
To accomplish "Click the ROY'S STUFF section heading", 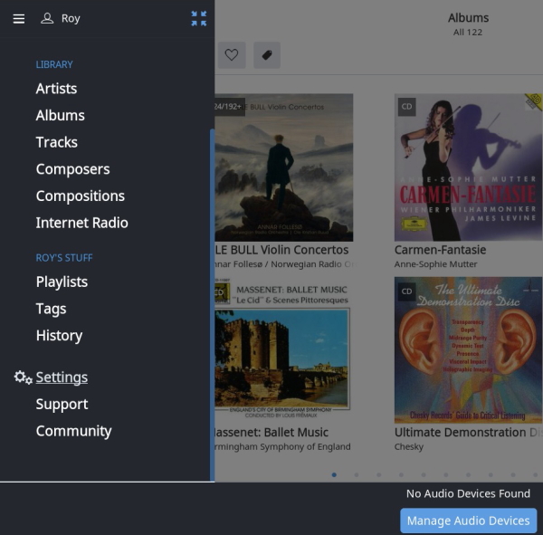I will (64, 258).
